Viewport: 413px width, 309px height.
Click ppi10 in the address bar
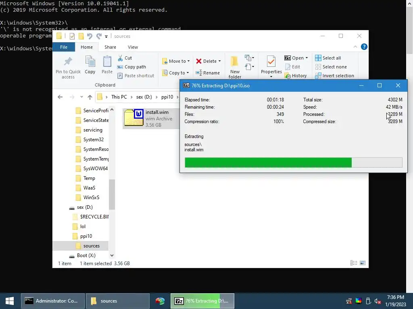coord(167,97)
